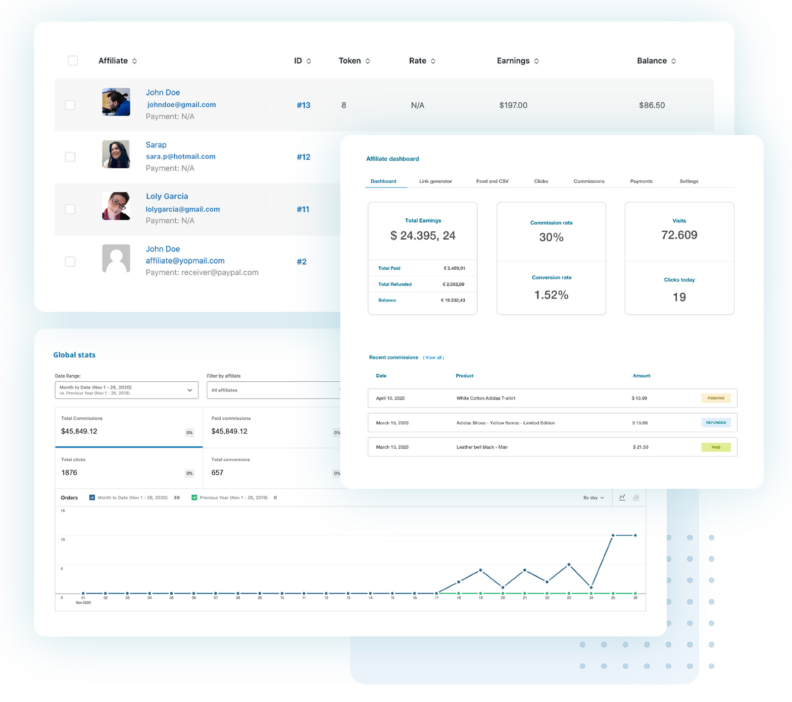Select the line chart view icon

(622, 498)
